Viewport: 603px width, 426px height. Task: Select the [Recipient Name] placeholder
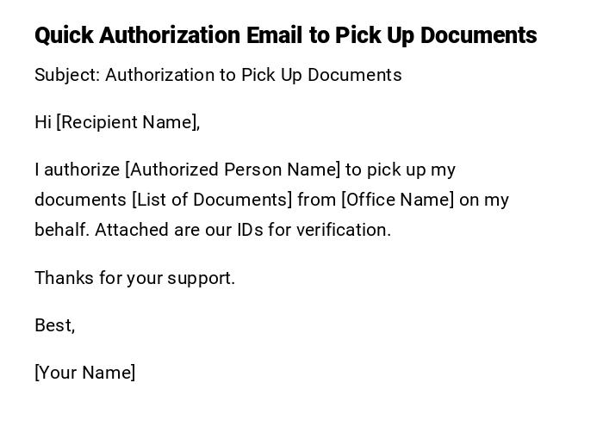[127, 122]
